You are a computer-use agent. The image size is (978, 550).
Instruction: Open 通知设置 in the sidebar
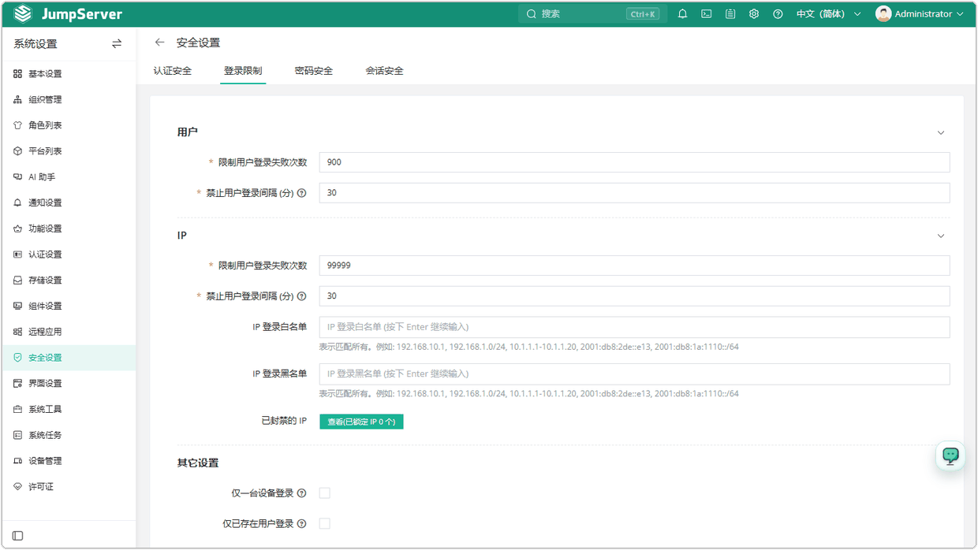[68, 203]
